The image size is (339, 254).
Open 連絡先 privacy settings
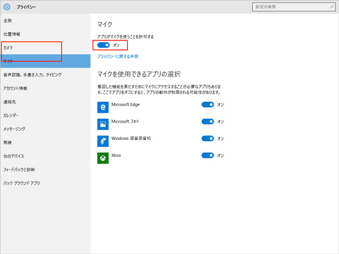click(x=10, y=102)
